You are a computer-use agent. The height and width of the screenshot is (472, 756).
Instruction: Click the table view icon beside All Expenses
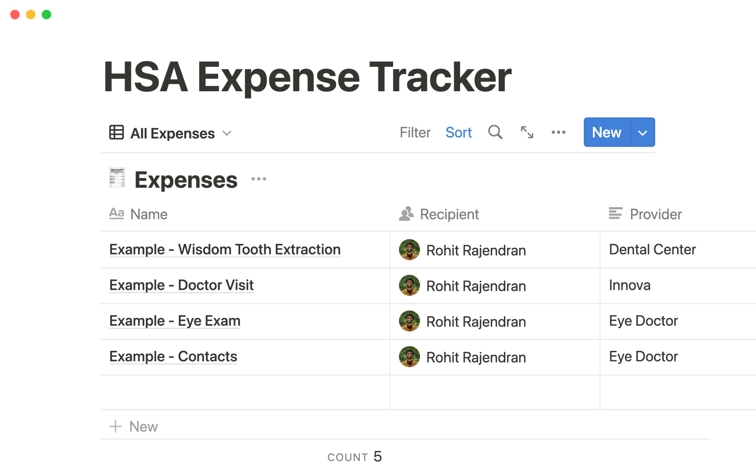pos(116,133)
